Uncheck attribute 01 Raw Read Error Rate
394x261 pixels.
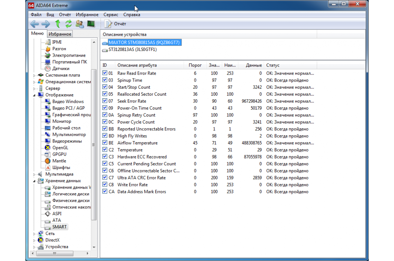(x=105, y=73)
